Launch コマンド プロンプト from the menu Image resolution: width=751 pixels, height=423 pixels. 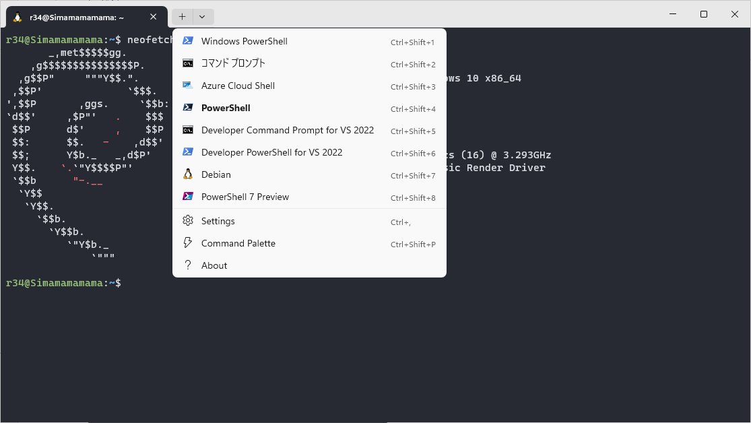coord(309,63)
